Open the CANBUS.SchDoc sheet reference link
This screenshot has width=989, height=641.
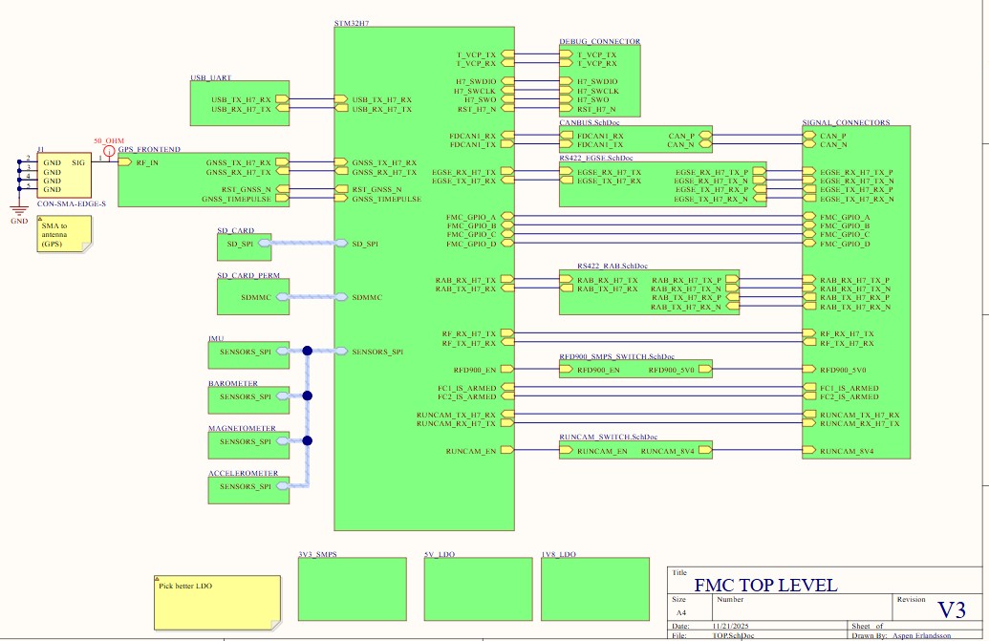pyautogui.click(x=590, y=124)
